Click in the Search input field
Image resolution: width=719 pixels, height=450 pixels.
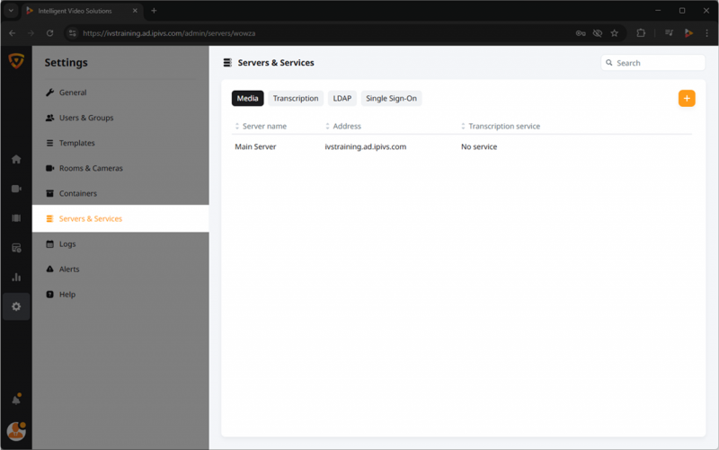653,63
